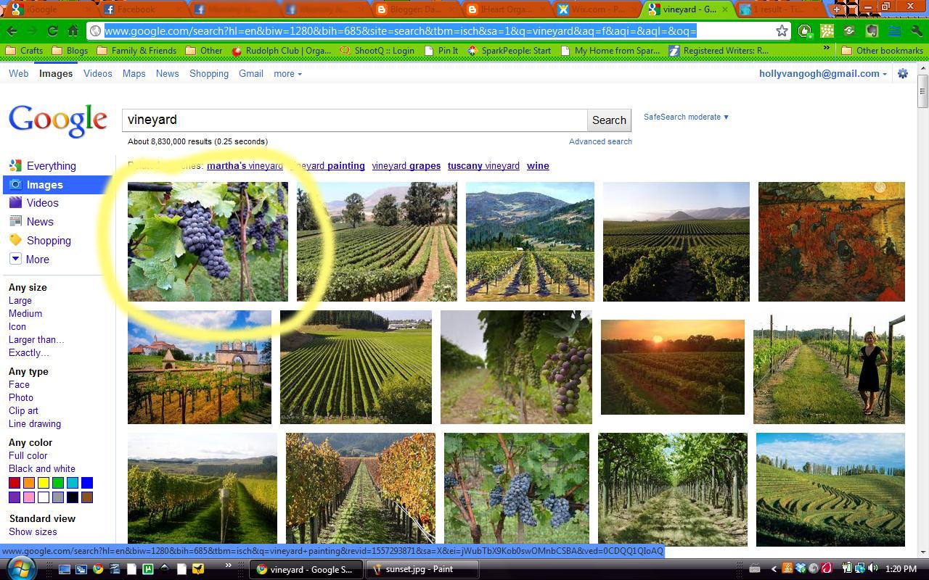Viewport: 929px width, 580px height.
Task: Open Google account settings gear icon
Action: pyautogui.click(x=903, y=73)
